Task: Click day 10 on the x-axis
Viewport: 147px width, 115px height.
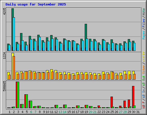Action: click(47, 112)
